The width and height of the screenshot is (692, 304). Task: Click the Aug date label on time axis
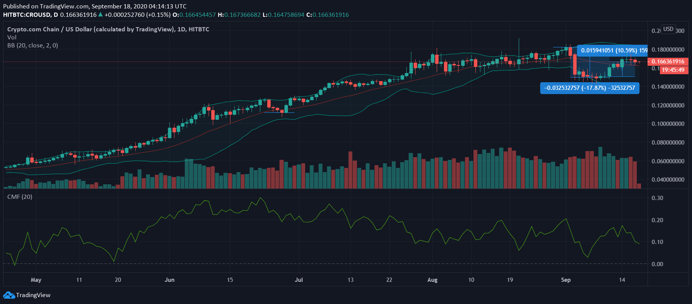(x=432, y=280)
